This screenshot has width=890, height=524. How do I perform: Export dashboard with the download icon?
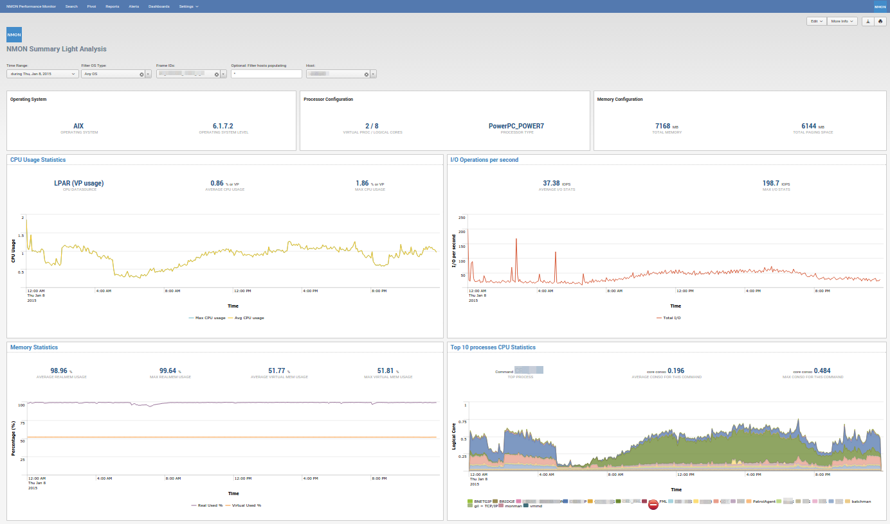(867, 21)
